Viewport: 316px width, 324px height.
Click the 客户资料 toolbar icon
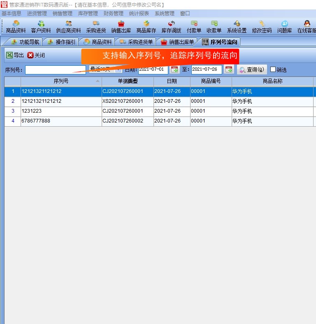[x=41, y=27]
